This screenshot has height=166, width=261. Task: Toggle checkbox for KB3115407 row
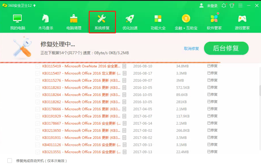[x=38, y=73]
